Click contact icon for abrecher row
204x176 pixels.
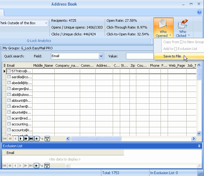9,106
